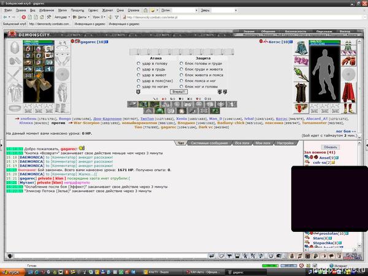368x276 pixels.
Task: Open player link 'Дон-Карлеоне' in fighter list
Action: pos(107,119)
